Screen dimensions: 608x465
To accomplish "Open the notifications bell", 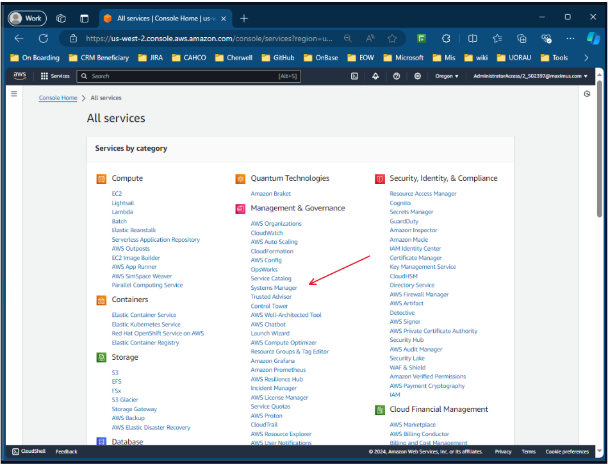I will [x=375, y=76].
